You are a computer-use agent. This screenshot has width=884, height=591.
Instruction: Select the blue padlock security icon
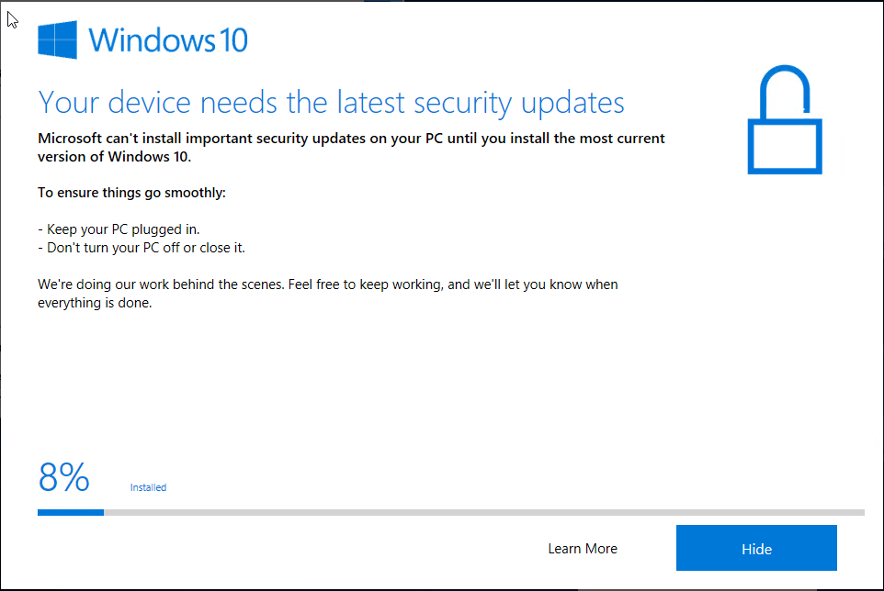click(785, 120)
